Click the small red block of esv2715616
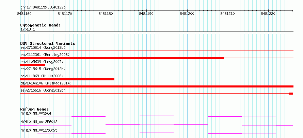 tap(291, 94)
